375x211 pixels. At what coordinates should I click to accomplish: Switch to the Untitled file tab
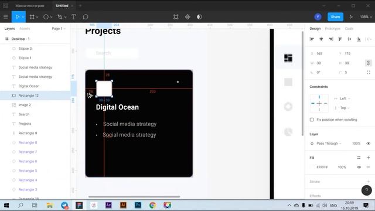pos(62,5)
